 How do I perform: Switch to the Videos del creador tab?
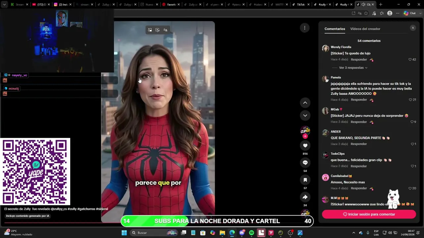pos(365,29)
